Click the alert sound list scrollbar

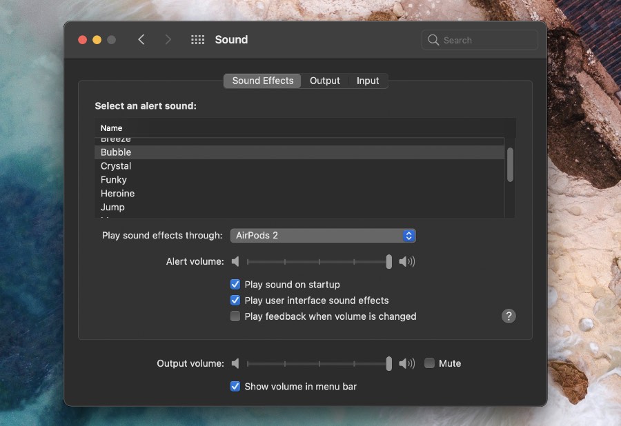point(510,165)
